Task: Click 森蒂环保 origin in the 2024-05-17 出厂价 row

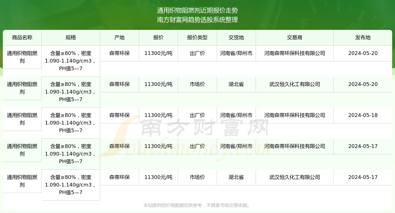Action: [120, 146]
